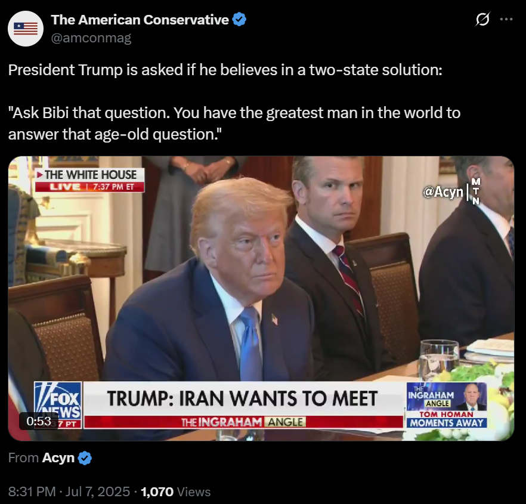Click the verified badge beside The American Conservative
Viewport: 526px width, 504px height.
coord(240,20)
